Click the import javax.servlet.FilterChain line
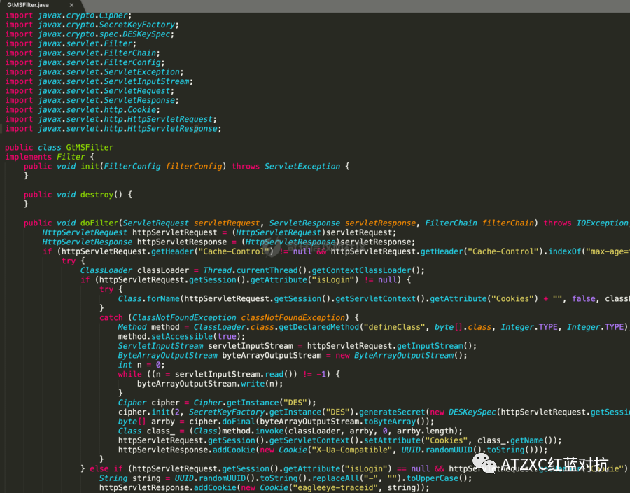The image size is (630, 493). (x=83, y=53)
